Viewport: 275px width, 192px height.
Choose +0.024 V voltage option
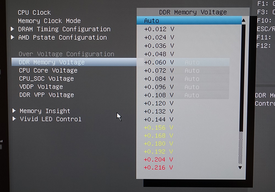coord(159,37)
